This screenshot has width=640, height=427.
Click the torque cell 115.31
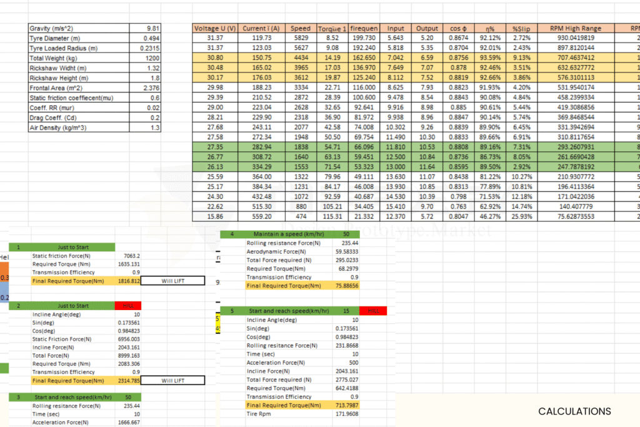tap(332, 216)
